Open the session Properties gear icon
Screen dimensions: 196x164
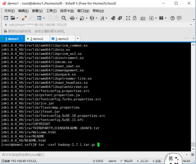click(x=40, y=18)
